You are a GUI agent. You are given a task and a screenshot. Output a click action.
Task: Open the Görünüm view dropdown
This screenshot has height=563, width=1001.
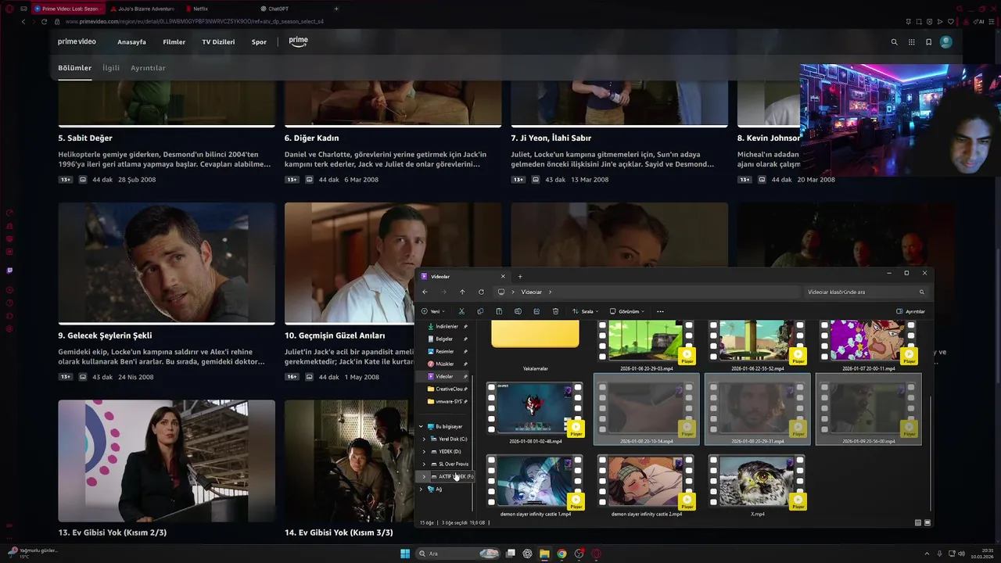pyautogui.click(x=627, y=311)
